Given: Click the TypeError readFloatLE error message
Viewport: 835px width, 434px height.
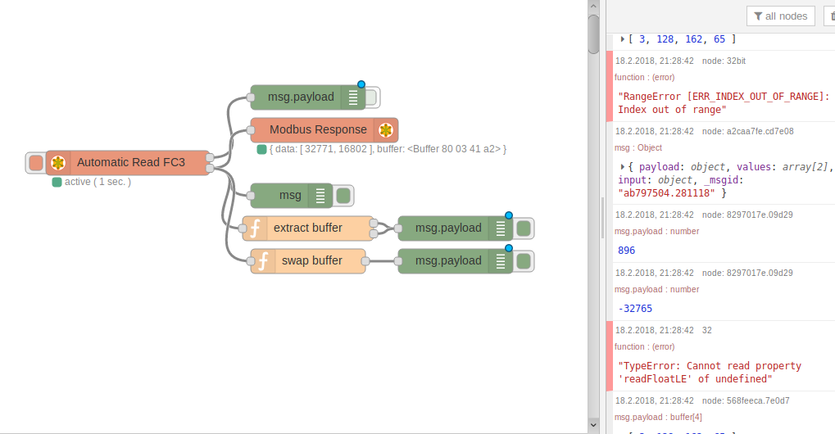Looking at the screenshot, I should click(x=710, y=373).
